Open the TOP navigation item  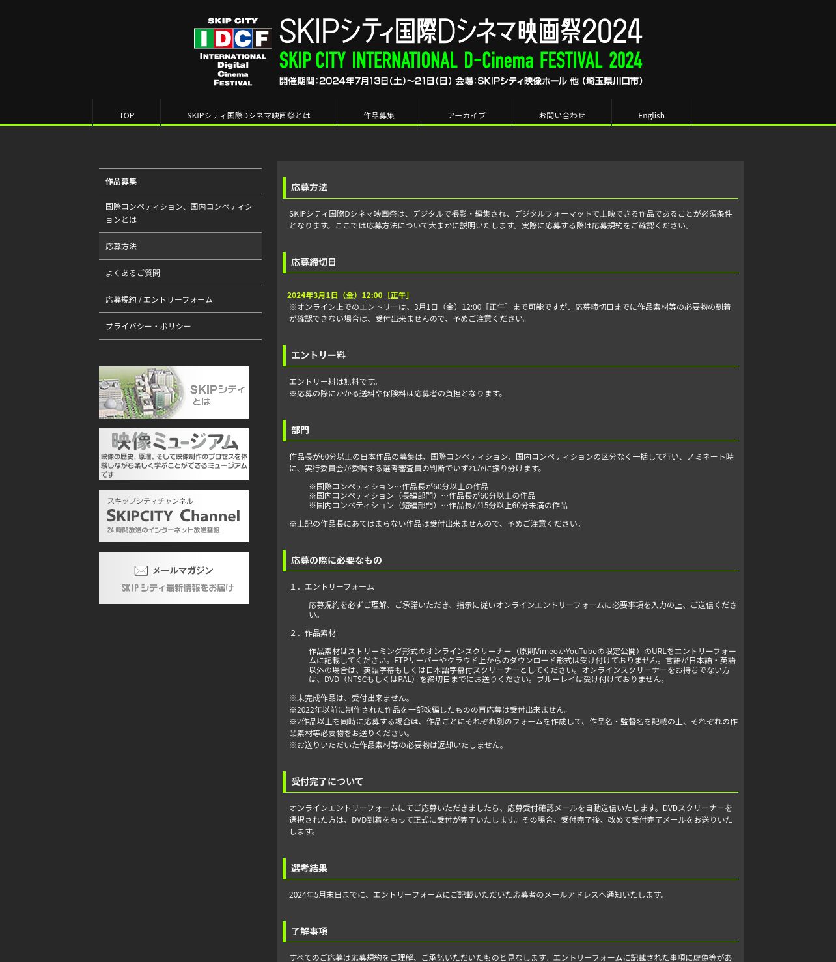coord(126,115)
